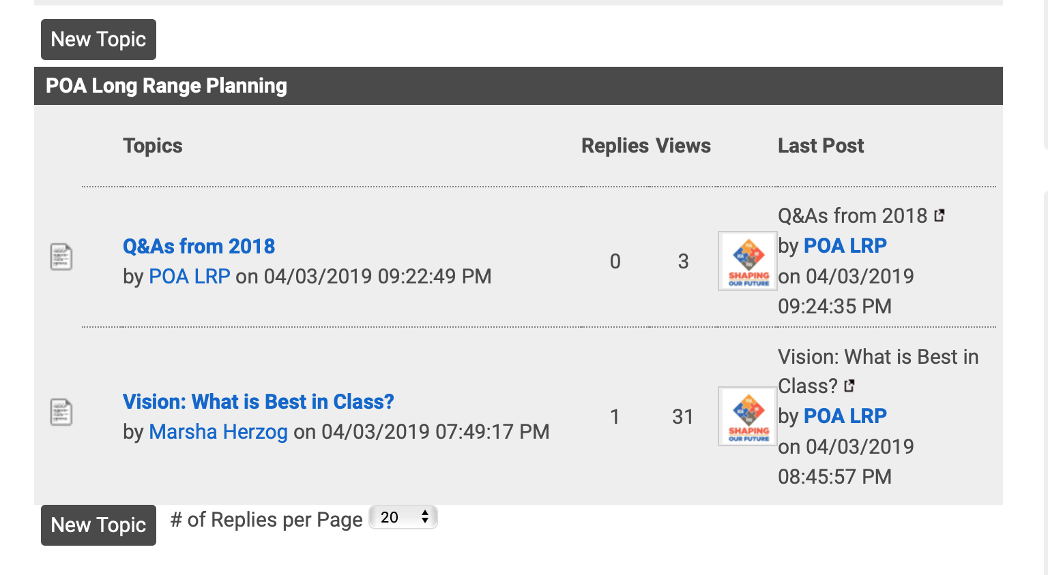Click the bottom New Topic button

[x=98, y=525]
